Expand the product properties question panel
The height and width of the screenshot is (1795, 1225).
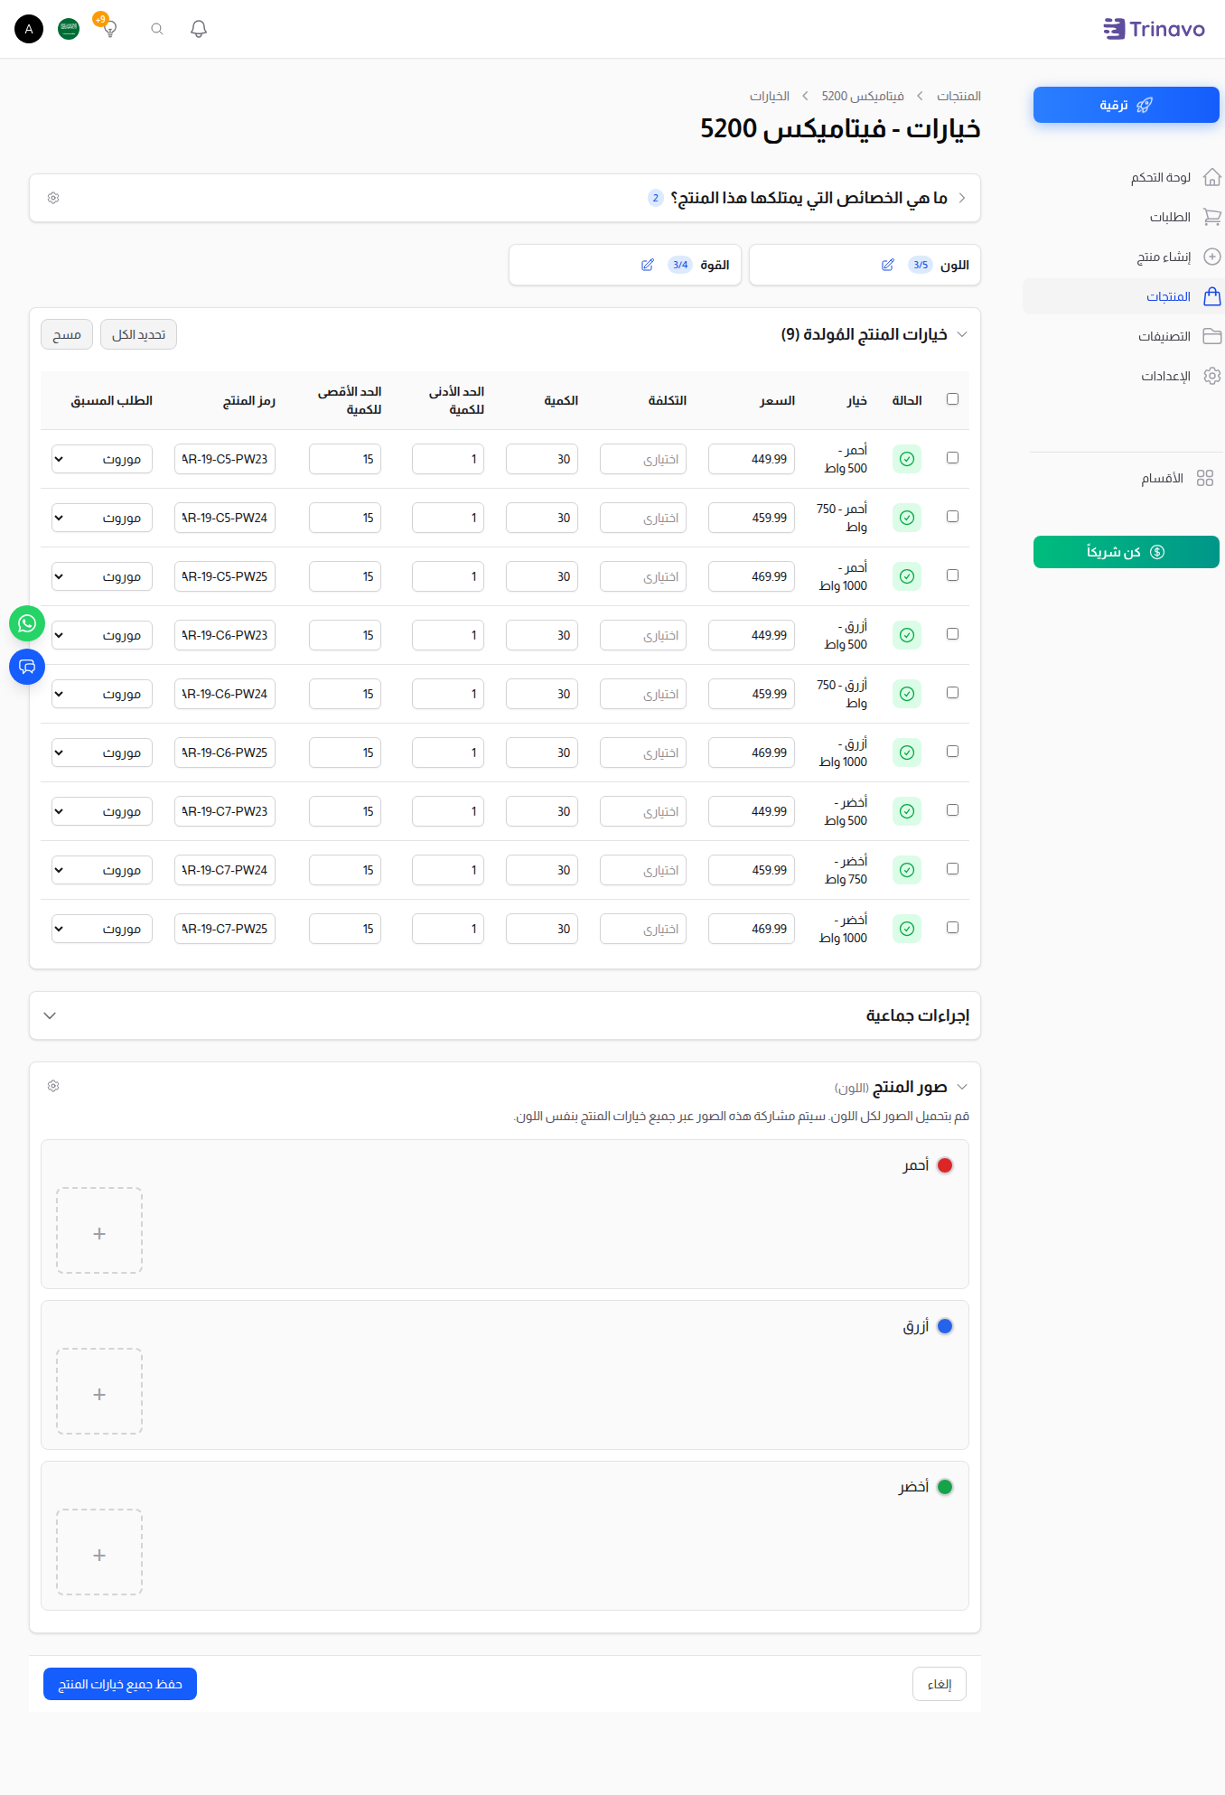[x=962, y=198]
